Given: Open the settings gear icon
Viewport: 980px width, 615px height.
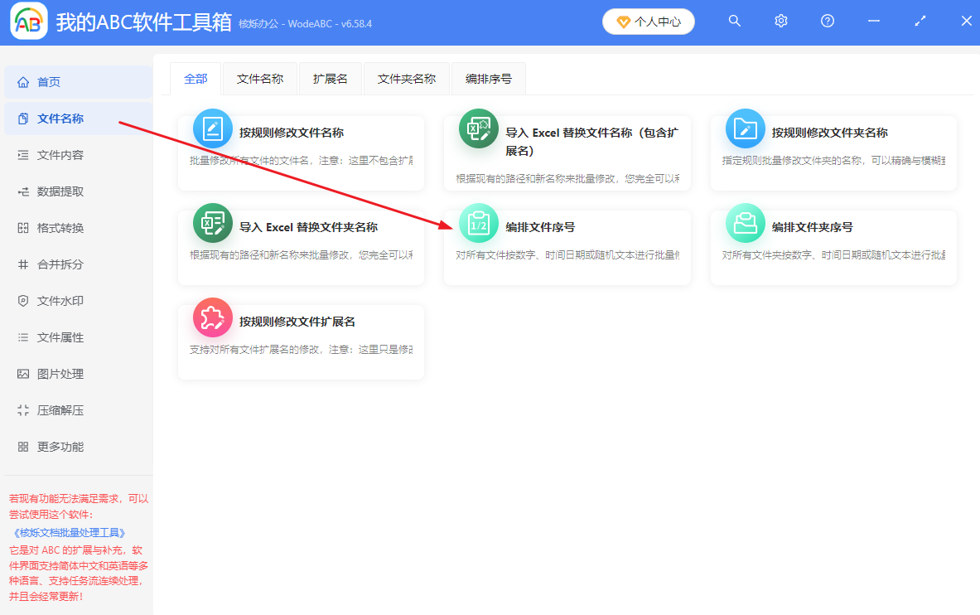Looking at the screenshot, I should (780, 21).
